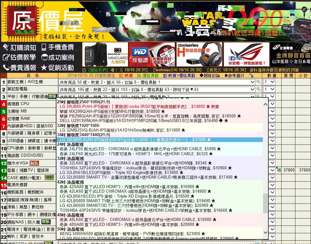Image resolution: width=311 pixels, height=244 pixels.
Task: Click the icon right of 參考圖片 in header
Action: [x=251, y=75]
